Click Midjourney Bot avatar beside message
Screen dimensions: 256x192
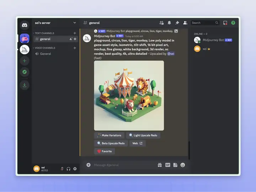coord(87,38)
